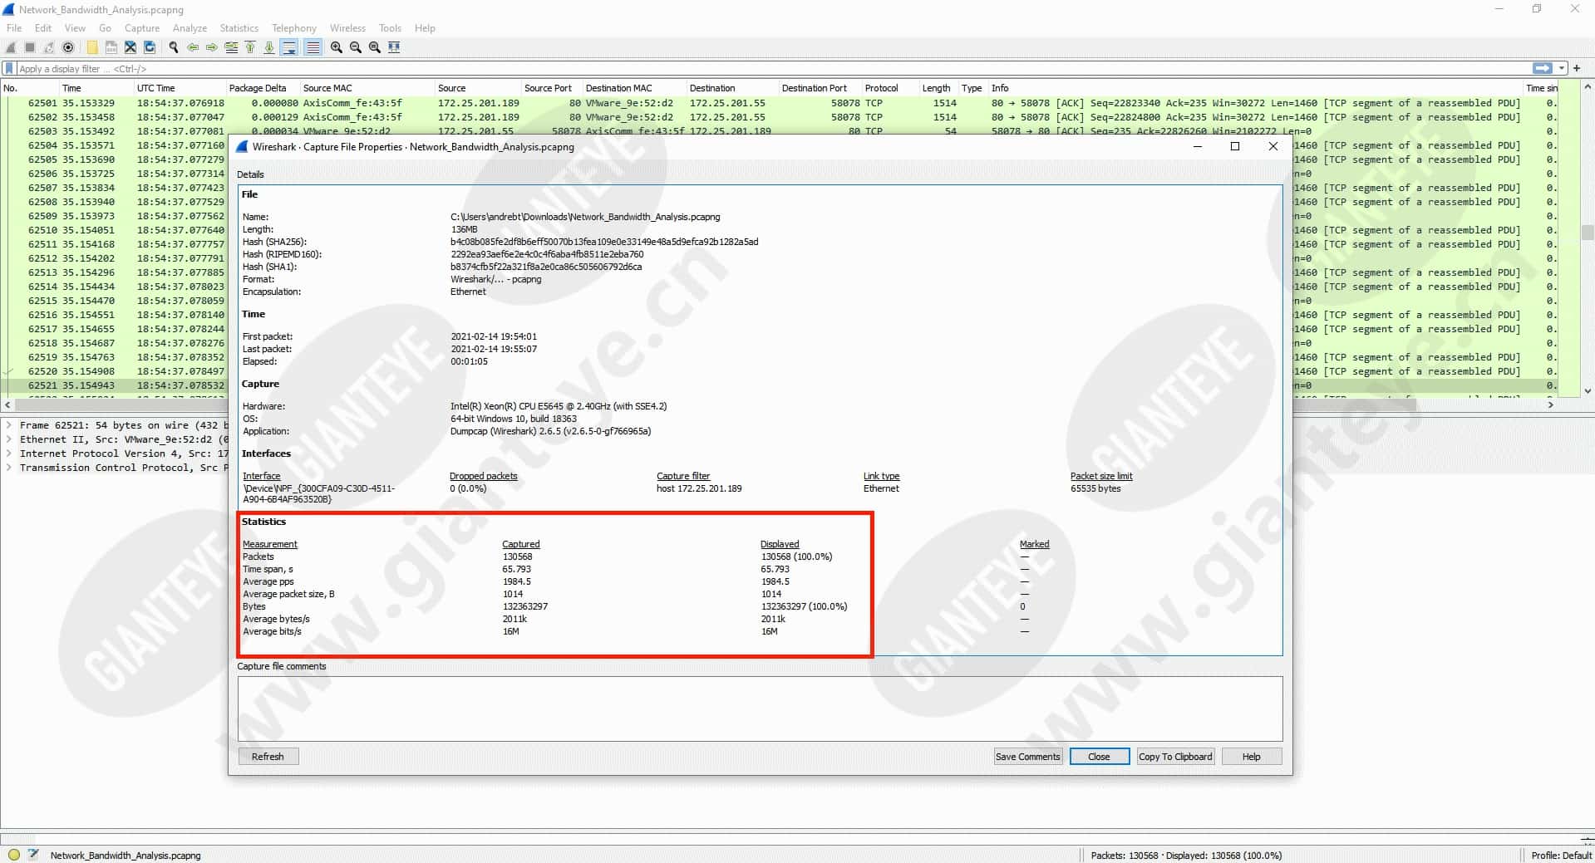Start capturing packets with shark fin icon

coord(11,47)
